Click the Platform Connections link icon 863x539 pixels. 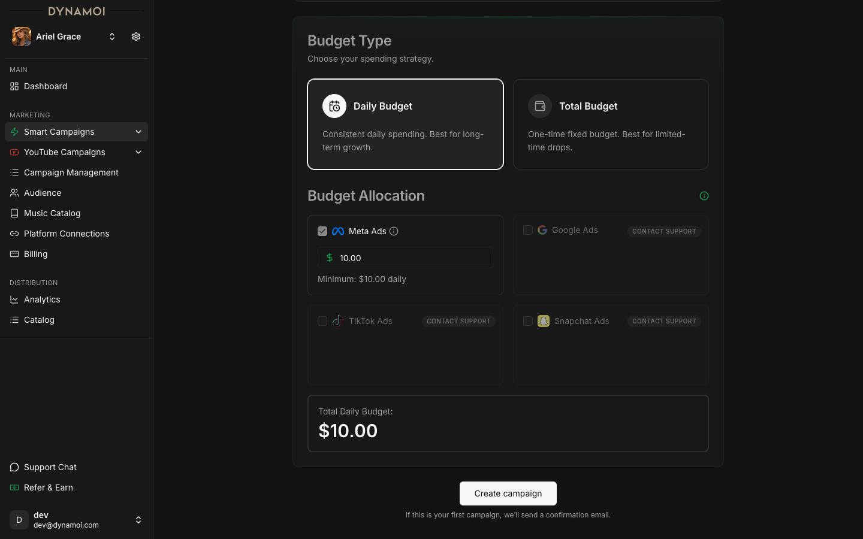pos(14,234)
